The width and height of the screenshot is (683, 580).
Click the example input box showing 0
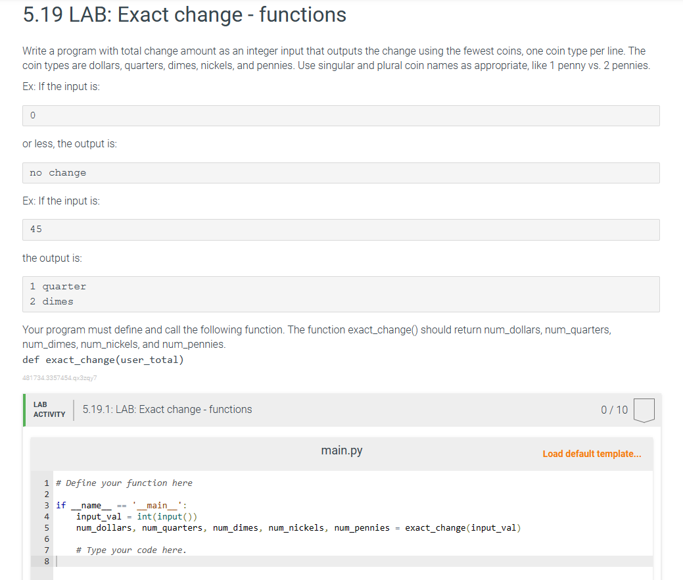341,116
